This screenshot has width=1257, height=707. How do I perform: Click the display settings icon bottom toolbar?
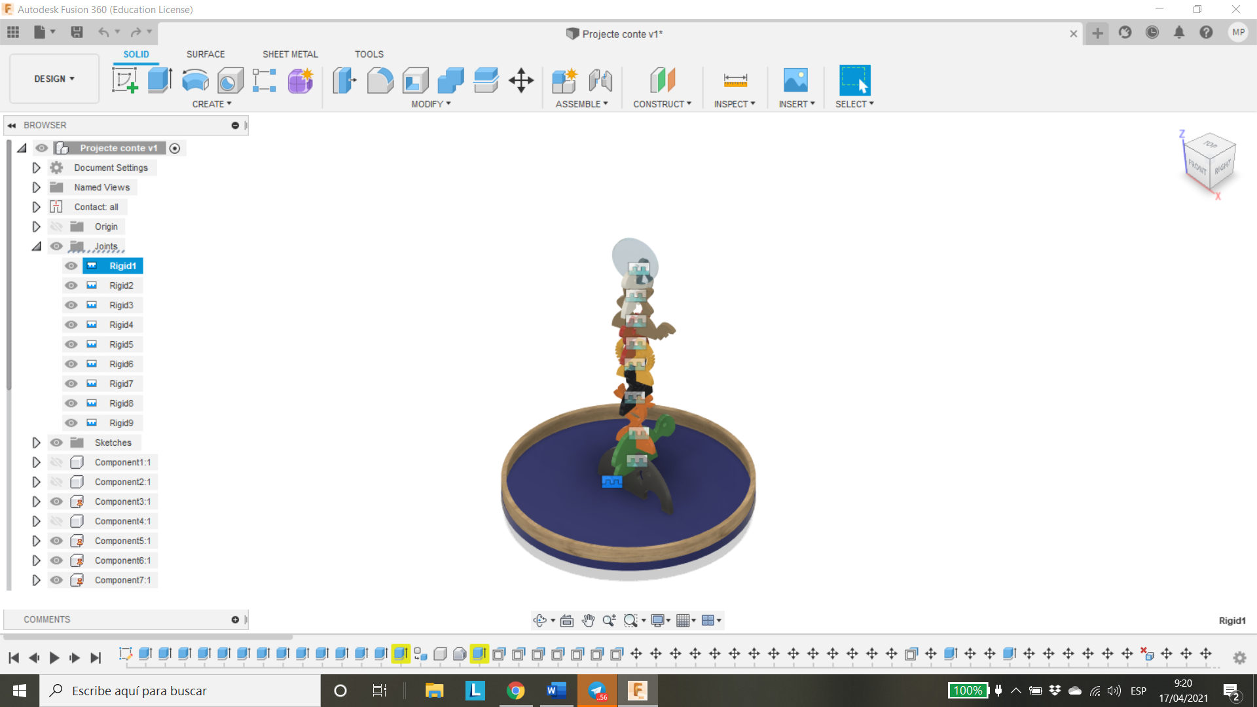[x=658, y=620]
